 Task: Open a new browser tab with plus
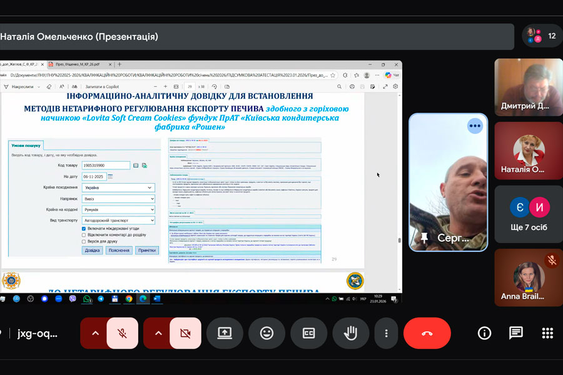(x=119, y=64)
